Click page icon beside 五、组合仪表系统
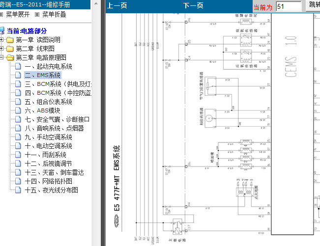Image resolution: width=320 pixels, height=246 pixels. (18, 102)
